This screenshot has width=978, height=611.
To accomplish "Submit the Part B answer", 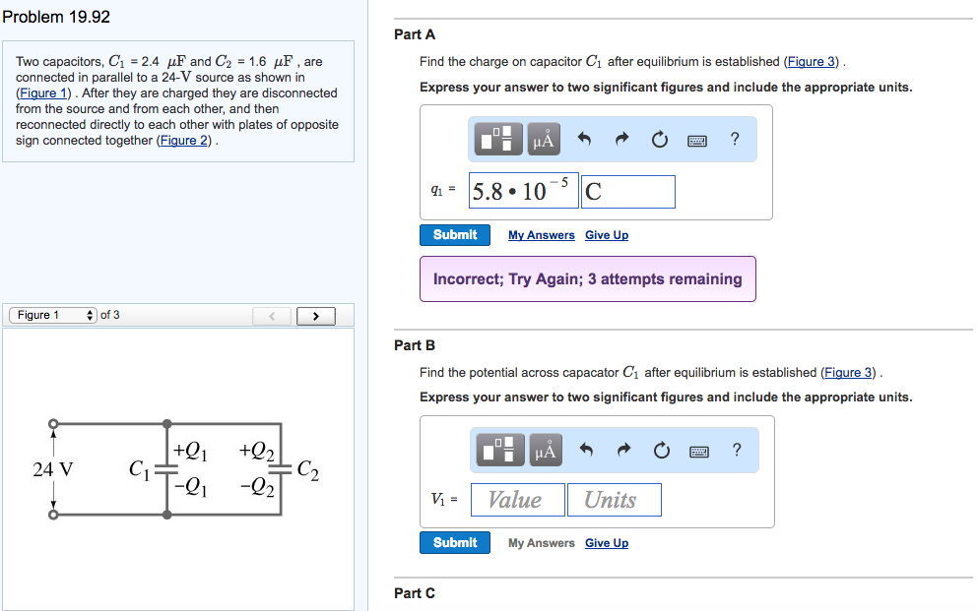I will [x=455, y=542].
